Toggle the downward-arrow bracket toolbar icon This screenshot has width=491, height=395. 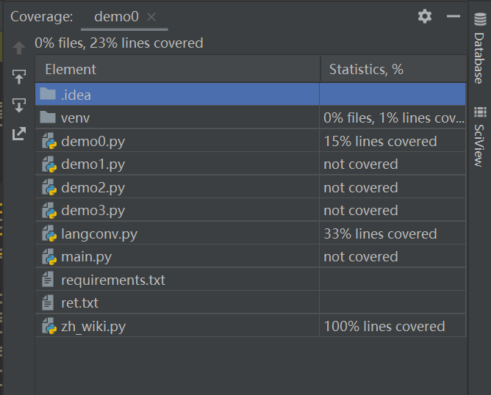pyautogui.click(x=19, y=105)
